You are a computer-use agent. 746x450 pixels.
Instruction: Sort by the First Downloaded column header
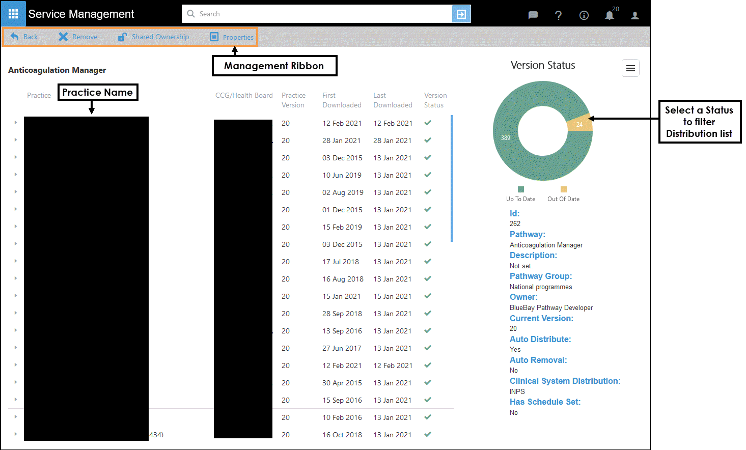[341, 100]
